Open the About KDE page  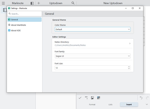click(25, 31)
